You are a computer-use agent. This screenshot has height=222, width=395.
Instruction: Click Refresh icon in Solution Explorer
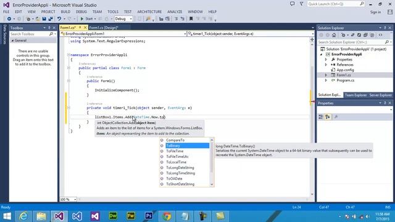(359, 35)
